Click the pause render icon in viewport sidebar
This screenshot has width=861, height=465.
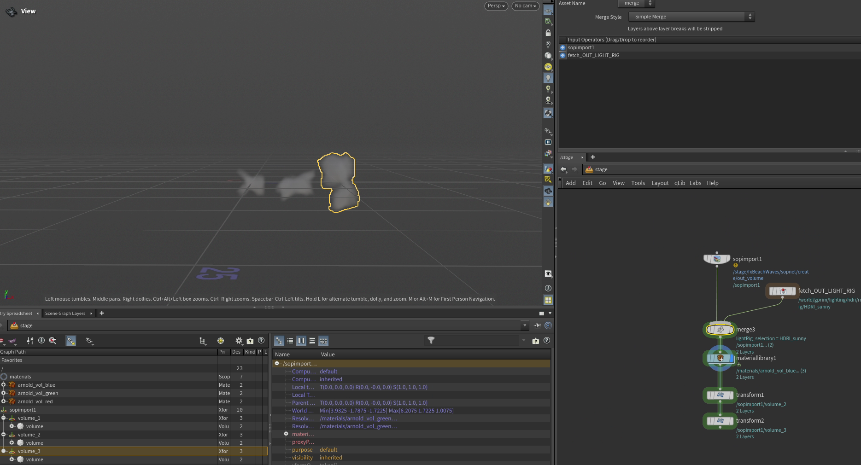pos(548,142)
